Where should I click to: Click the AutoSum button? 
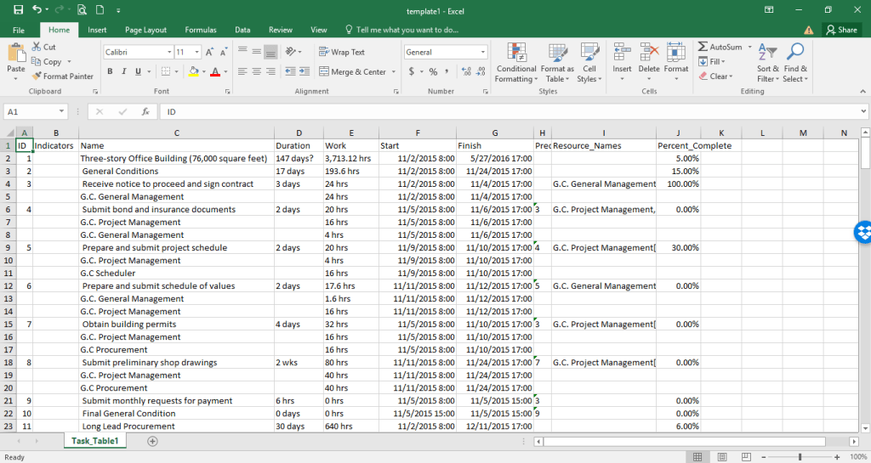tap(720, 47)
